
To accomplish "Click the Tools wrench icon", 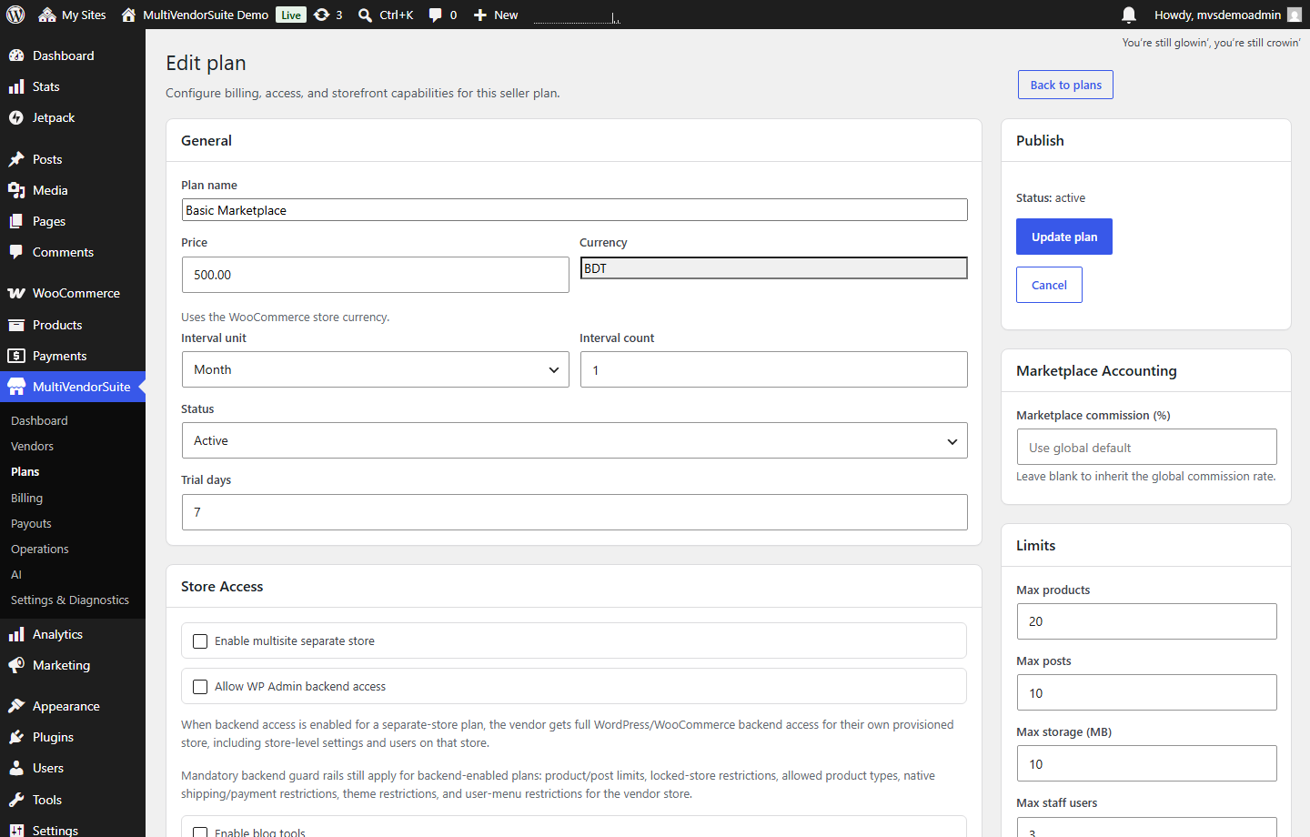I will (16, 800).
